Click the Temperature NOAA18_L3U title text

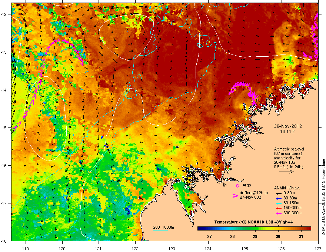(x=253, y=222)
